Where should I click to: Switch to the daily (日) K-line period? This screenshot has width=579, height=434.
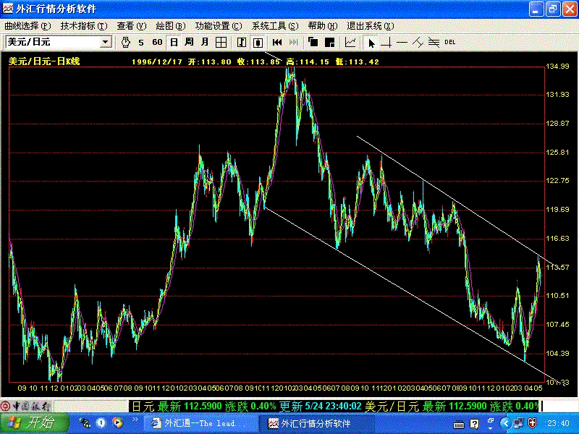pyautogui.click(x=174, y=42)
